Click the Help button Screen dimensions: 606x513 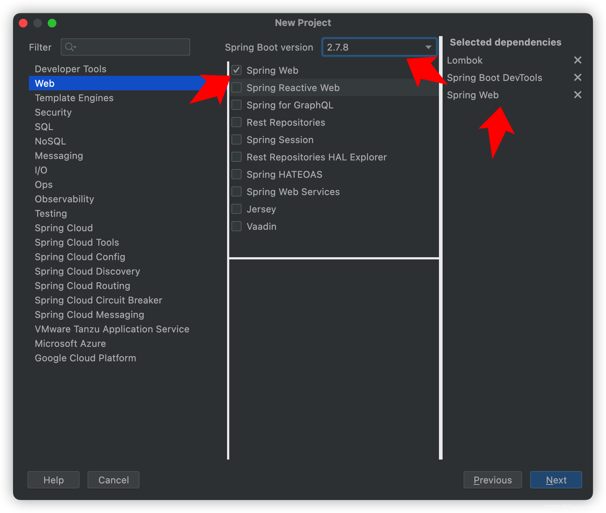tap(54, 480)
